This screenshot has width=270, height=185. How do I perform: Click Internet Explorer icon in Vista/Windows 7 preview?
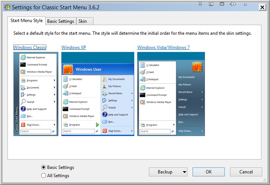pyautogui.click(x=142, y=88)
